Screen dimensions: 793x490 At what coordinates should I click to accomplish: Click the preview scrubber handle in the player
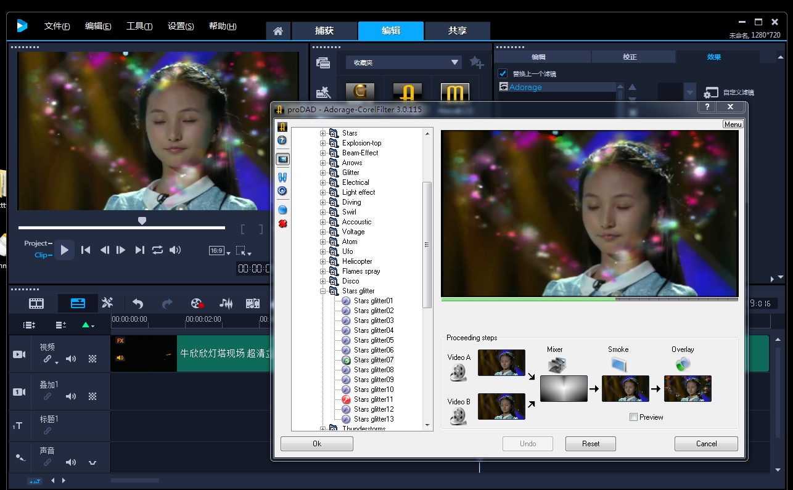[142, 221]
